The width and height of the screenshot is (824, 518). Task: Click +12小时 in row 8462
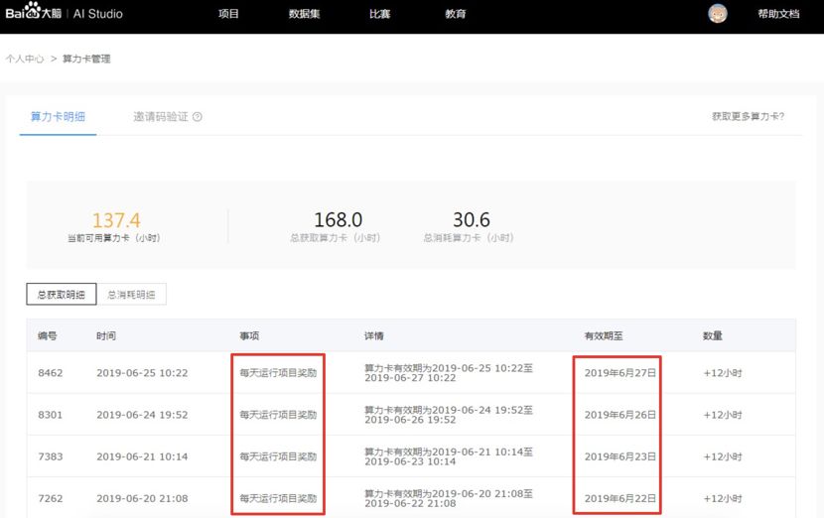pyautogui.click(x=723, y=373)
